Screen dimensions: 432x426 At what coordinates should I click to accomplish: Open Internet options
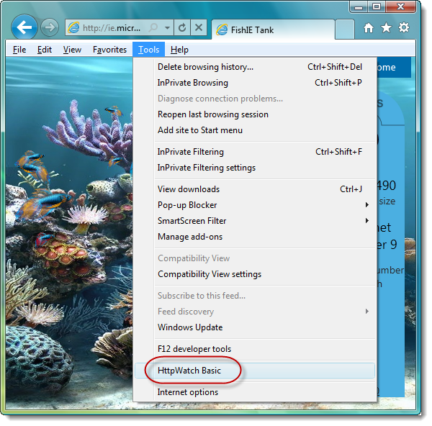coord(255,392)
